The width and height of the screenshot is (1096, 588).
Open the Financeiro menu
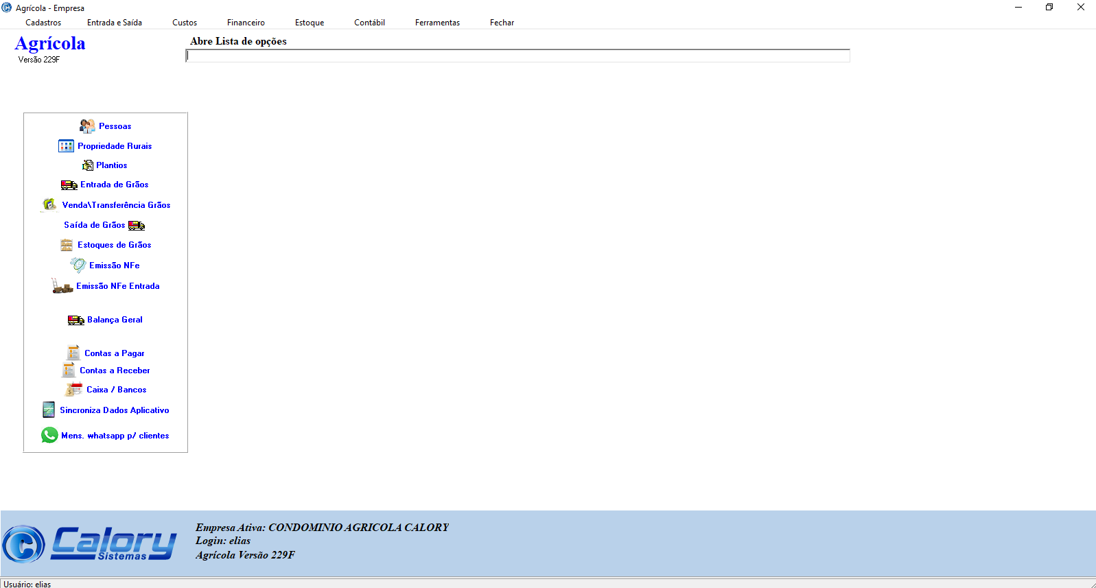pyautogui.click(x=246, y=23)
